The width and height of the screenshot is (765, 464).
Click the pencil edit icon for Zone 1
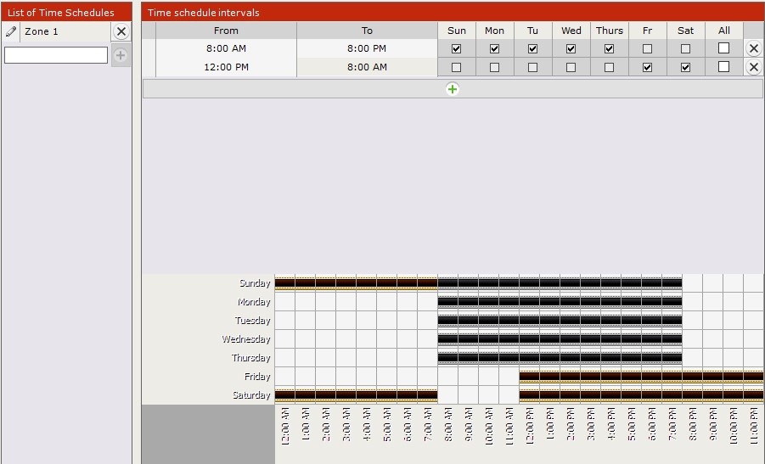click(11, 31)
